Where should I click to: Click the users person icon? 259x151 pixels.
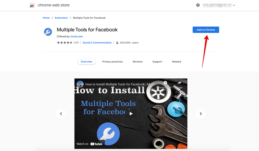tap(117, 43)
